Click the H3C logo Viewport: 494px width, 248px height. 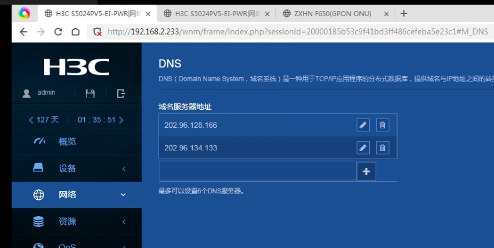77,67
